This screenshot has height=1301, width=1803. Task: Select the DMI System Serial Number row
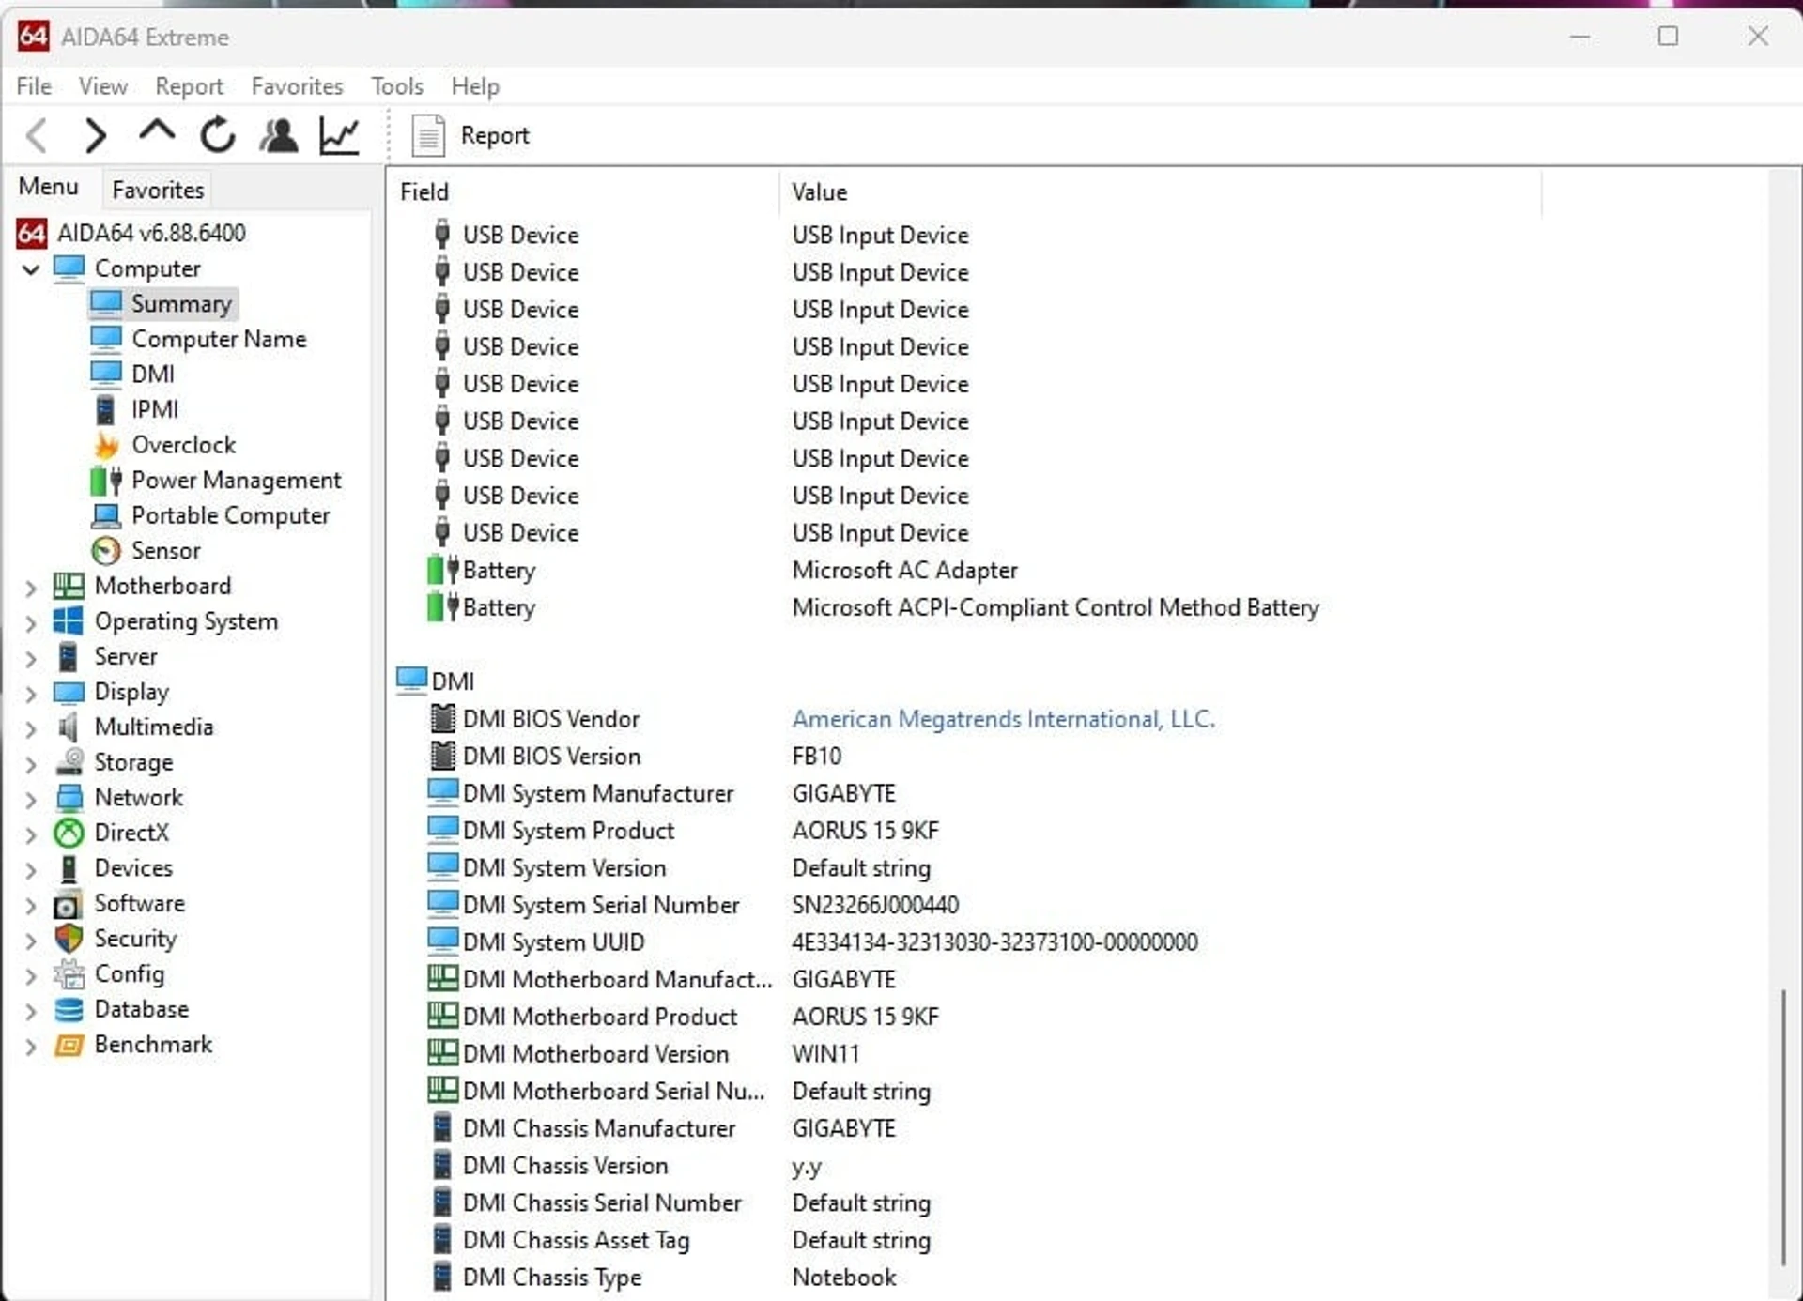point(967,905)
